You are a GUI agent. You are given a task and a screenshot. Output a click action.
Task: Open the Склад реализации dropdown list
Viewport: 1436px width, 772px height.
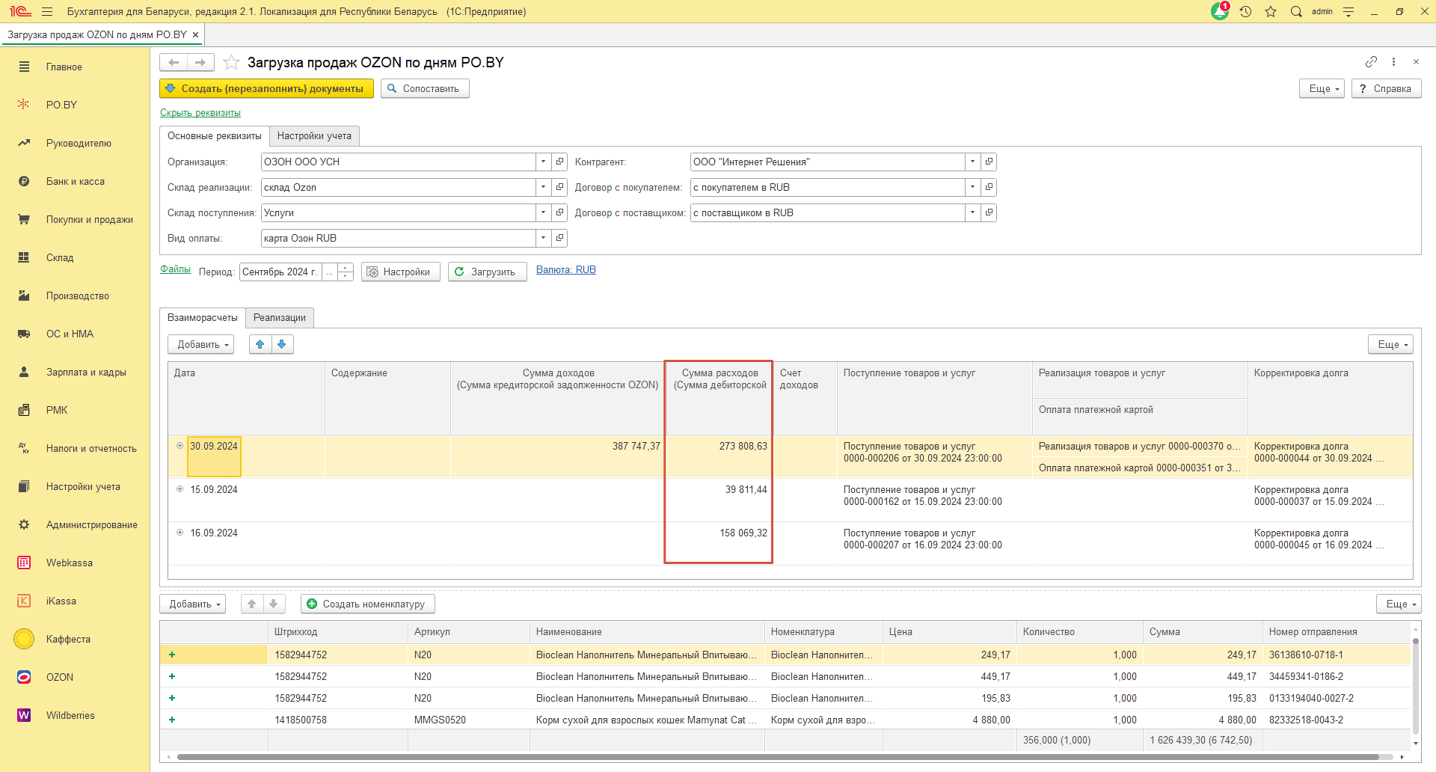[x=544, y=187]
